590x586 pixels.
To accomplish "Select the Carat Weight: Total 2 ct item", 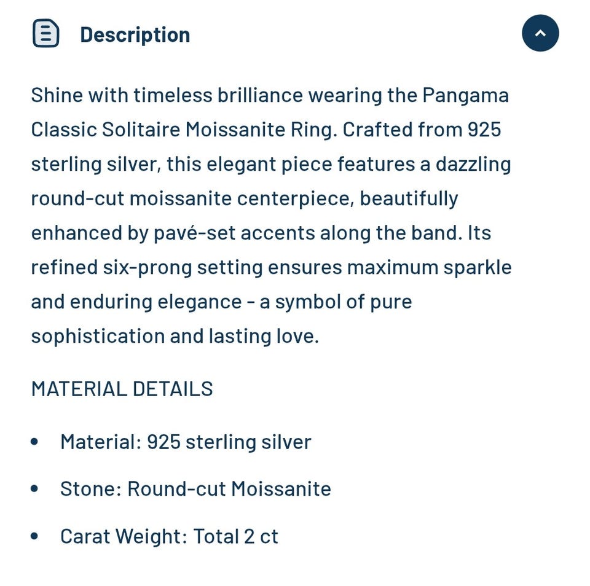I will 169,536.
